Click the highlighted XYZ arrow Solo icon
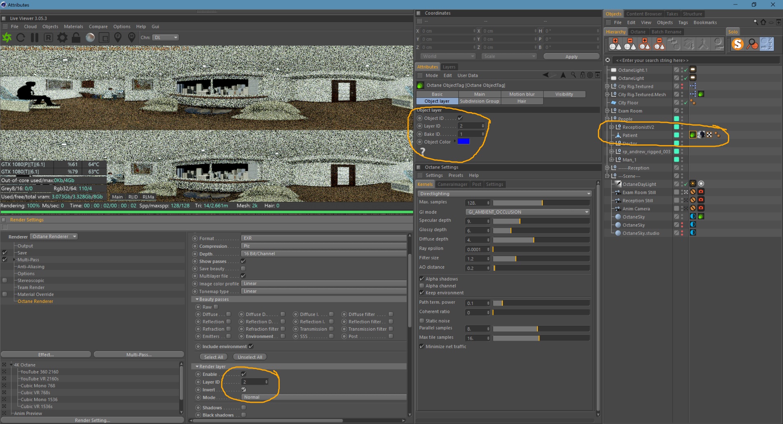This screenshot has height=424, width=783. [767, 44]
